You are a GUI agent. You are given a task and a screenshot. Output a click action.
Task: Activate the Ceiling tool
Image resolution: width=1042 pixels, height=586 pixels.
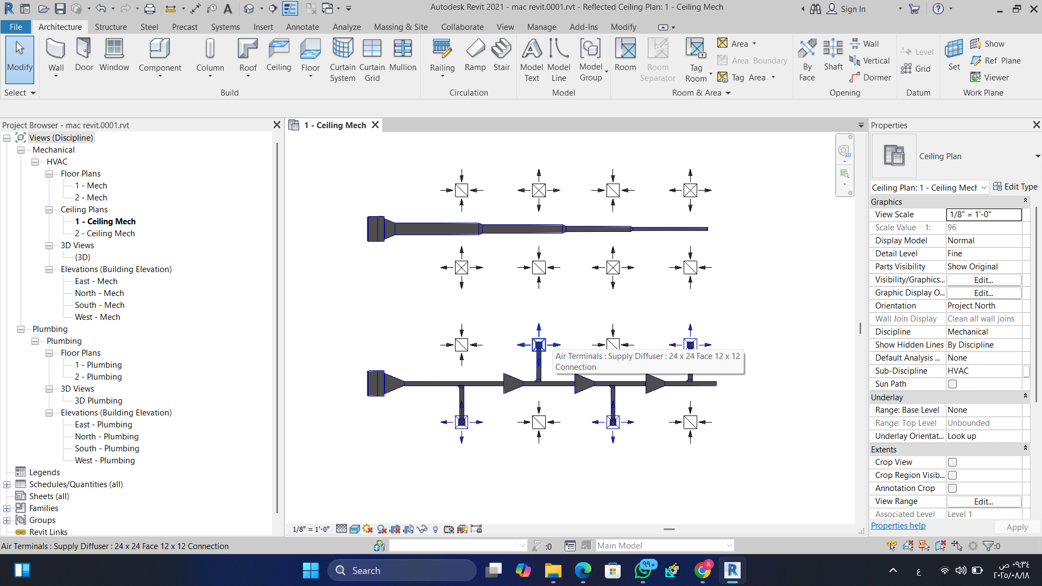pos(279,55)
